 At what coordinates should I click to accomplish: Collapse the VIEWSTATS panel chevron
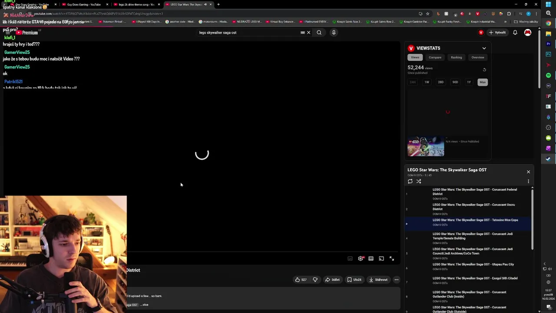tap(484, 48)
